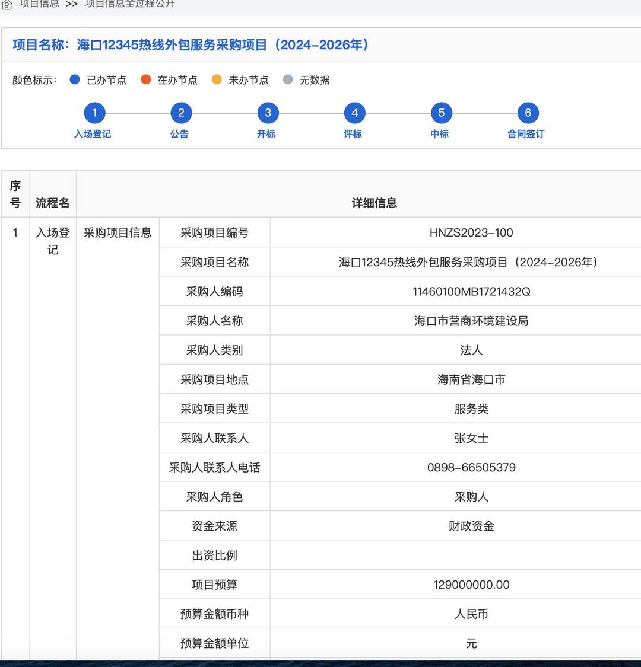Select step 4 circle 评标
The height and width of the screenshot is (667, 641).
click(354, 113)
